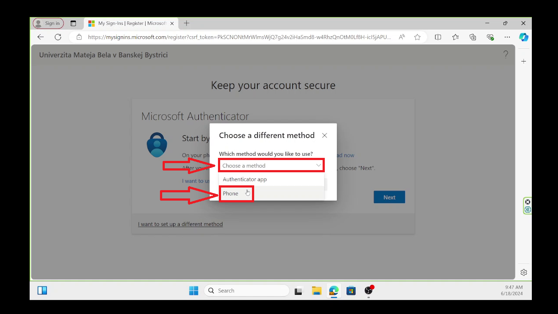Image resolution: width=558 pixels, height=314 pixels.
Task: Toggle the split screen icon
Action: (438, 37)
